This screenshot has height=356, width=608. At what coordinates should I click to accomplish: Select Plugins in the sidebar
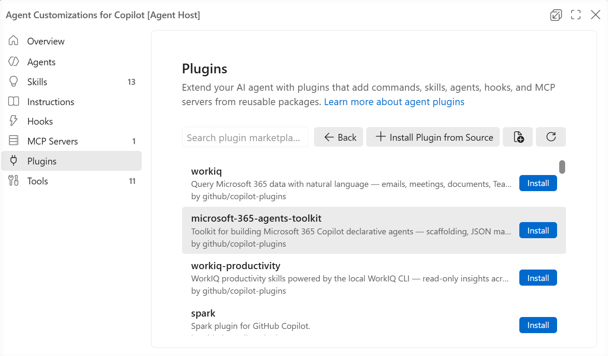click(72, 161)
